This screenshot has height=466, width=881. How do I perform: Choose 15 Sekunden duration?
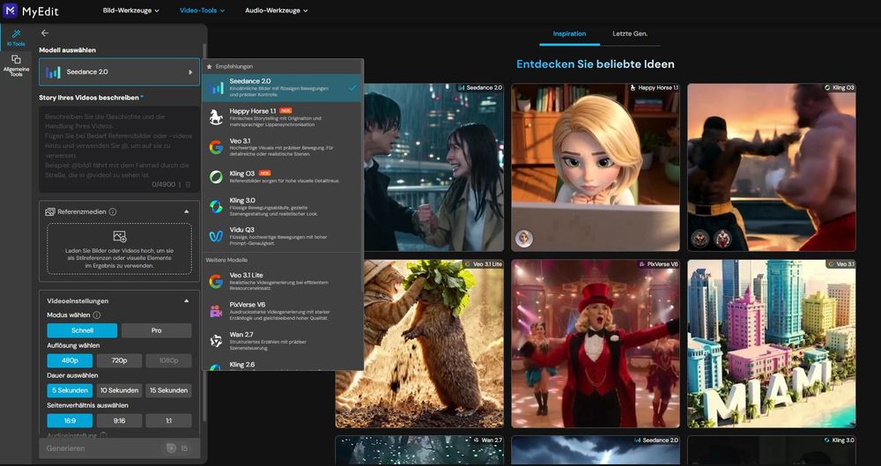168,390
